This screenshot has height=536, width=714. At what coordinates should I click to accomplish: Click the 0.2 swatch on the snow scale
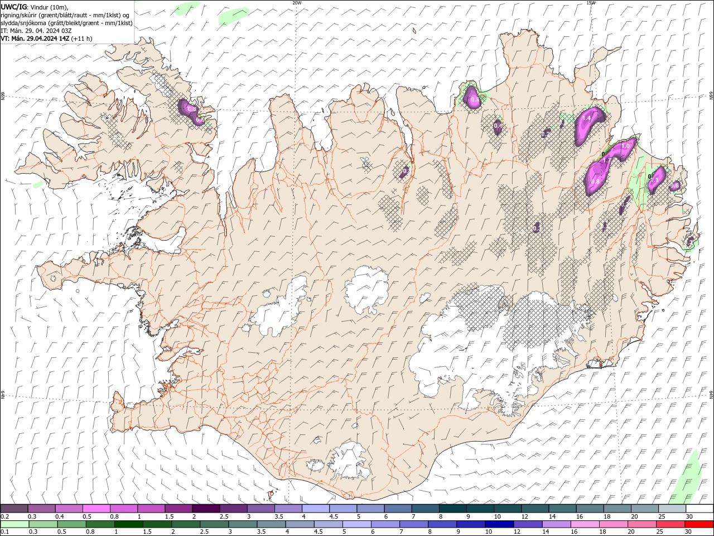(x=14, y=508)
